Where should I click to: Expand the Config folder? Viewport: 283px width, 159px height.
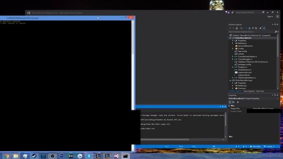point(233,49)
